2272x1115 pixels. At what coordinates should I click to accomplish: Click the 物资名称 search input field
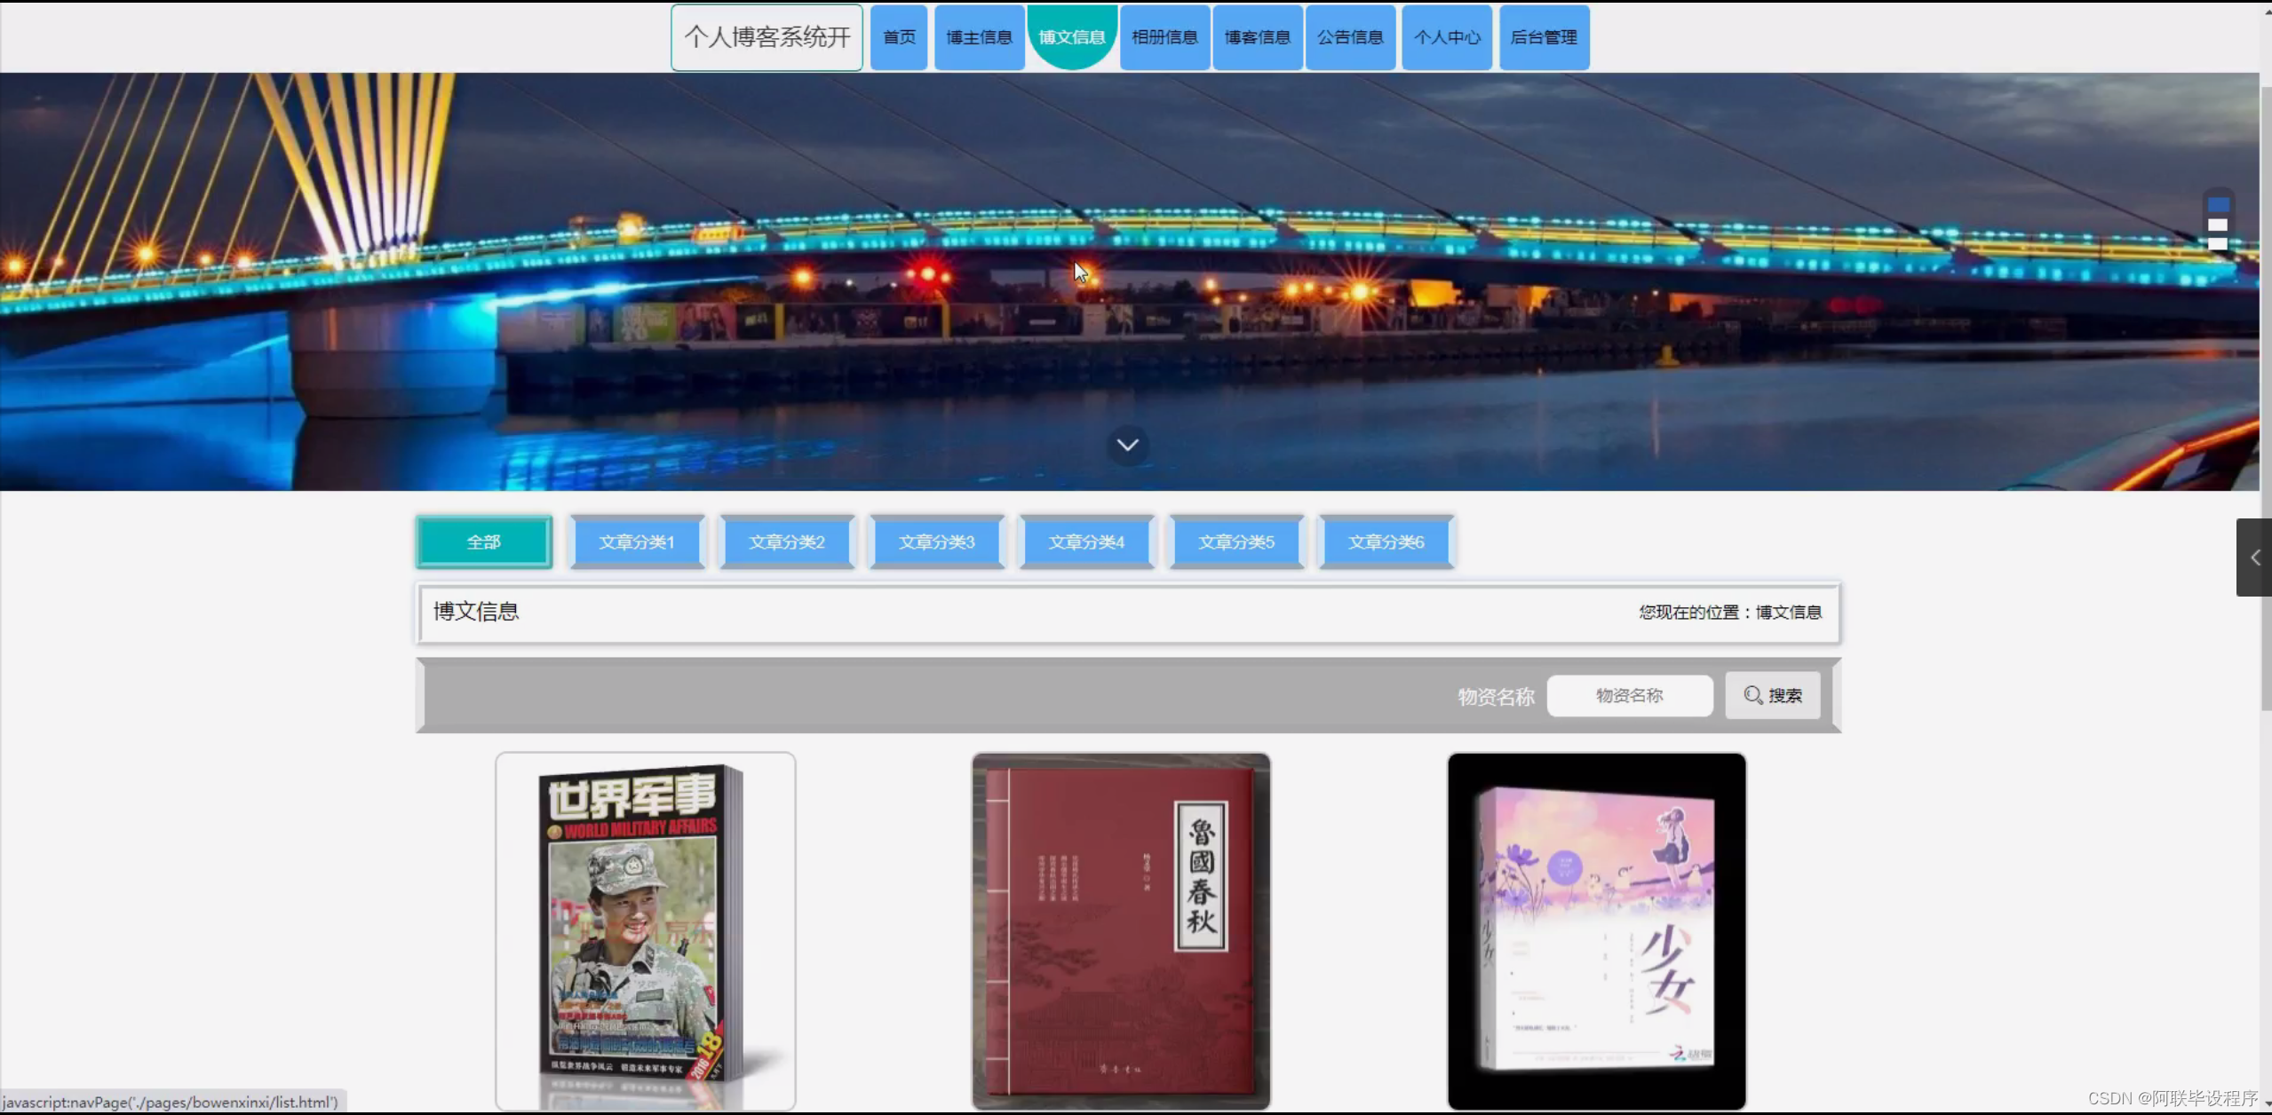1629,695
